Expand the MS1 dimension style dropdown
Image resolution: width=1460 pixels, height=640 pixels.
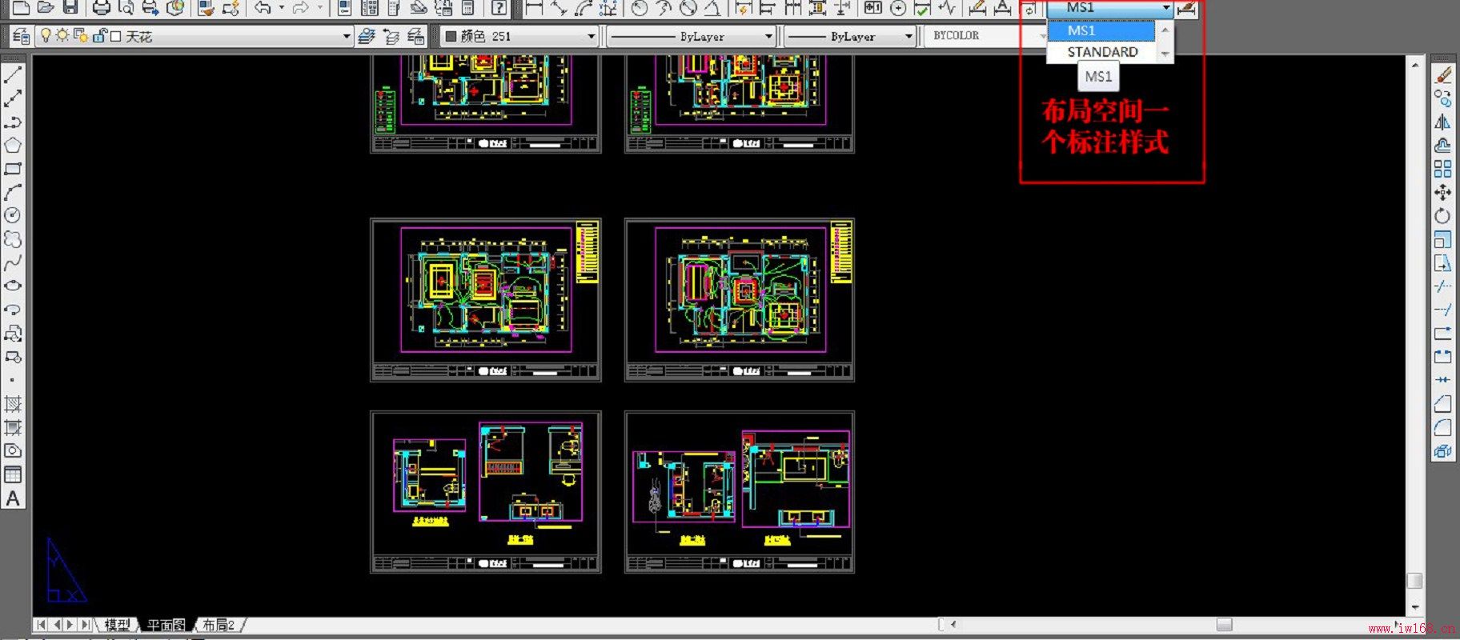tap(1165, 8)
